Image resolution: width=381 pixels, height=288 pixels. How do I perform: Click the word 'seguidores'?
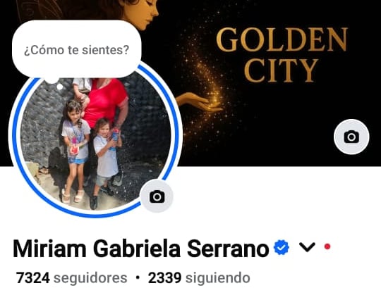pyautogui.click(x=90, y=278)
